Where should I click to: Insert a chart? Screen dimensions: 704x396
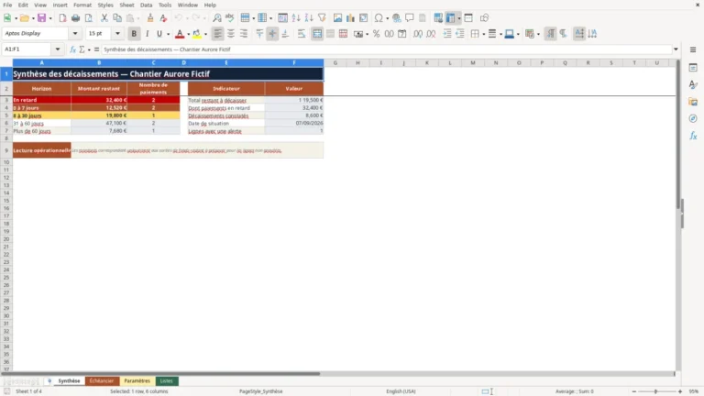(350, 18)
